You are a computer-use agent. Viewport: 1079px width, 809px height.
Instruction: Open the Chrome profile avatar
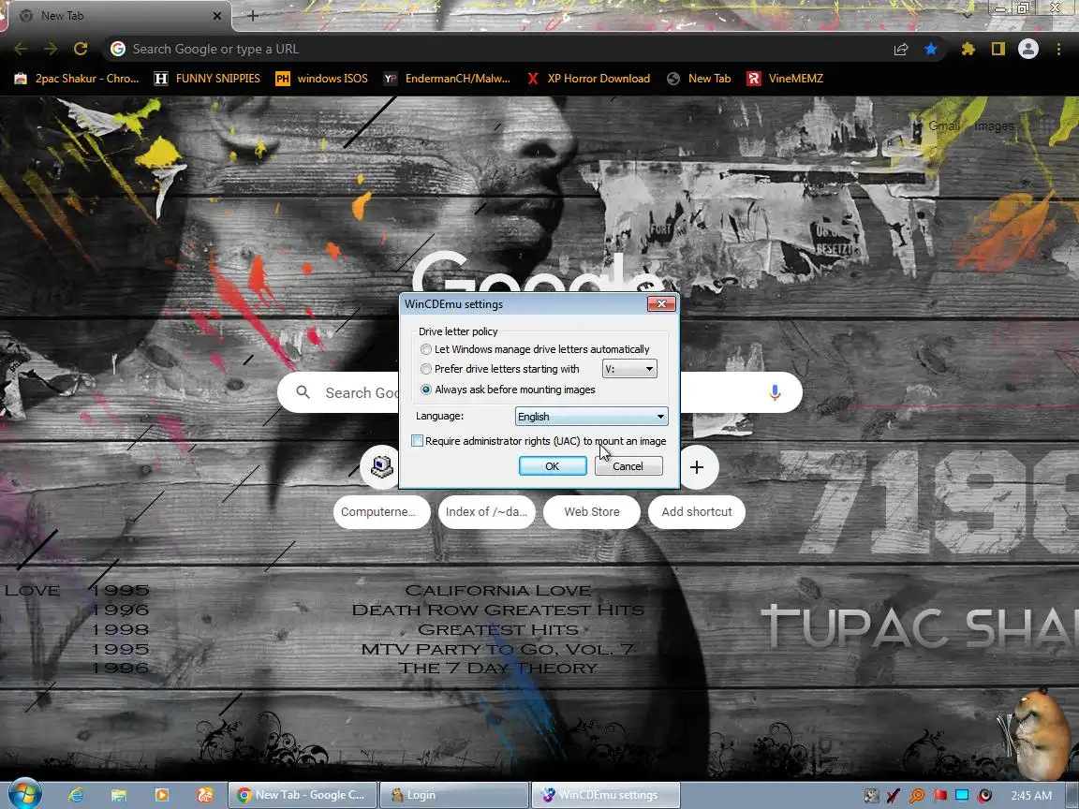tap(1028, 49)
